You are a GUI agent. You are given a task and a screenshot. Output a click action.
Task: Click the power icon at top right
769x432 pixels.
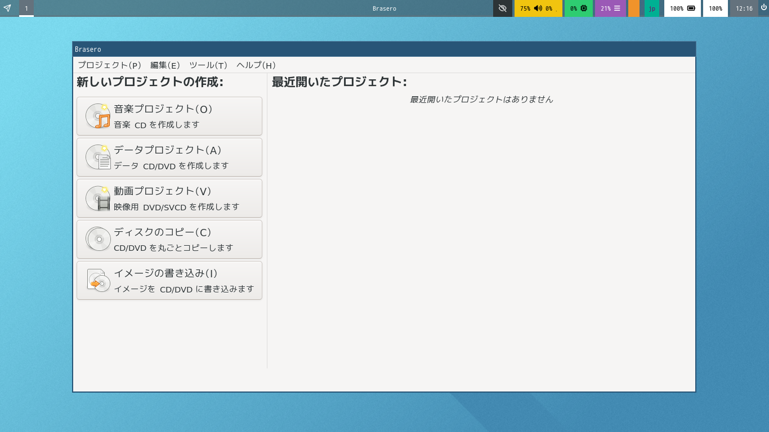click(763, 8)
